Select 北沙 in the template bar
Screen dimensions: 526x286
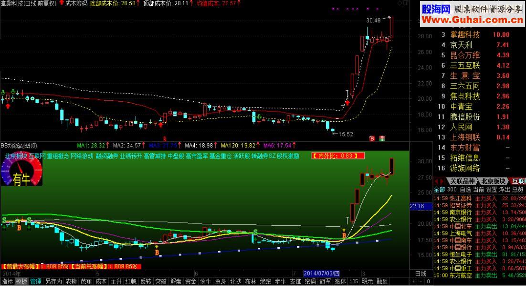click(235, 281)
